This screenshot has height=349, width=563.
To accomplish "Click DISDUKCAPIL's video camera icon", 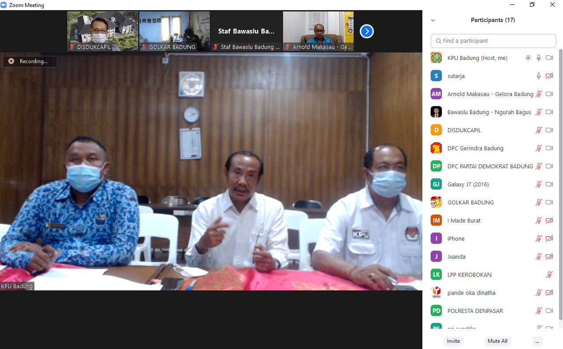I will tap(549, 130).
